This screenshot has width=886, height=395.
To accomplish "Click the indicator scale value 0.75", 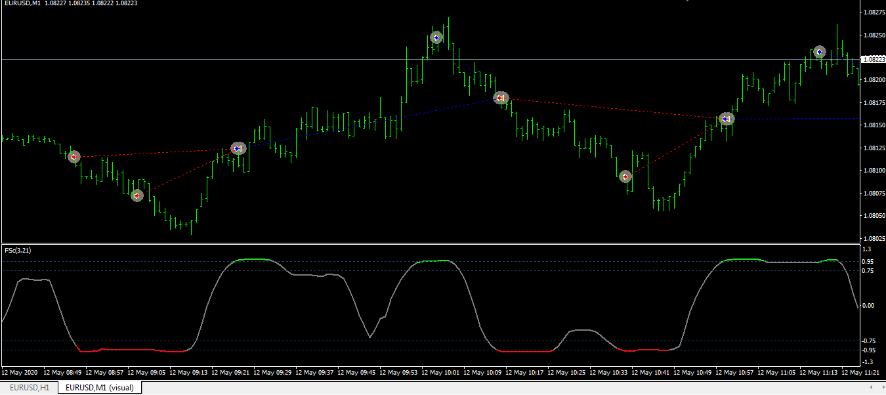I will click(x=868, y=270).
